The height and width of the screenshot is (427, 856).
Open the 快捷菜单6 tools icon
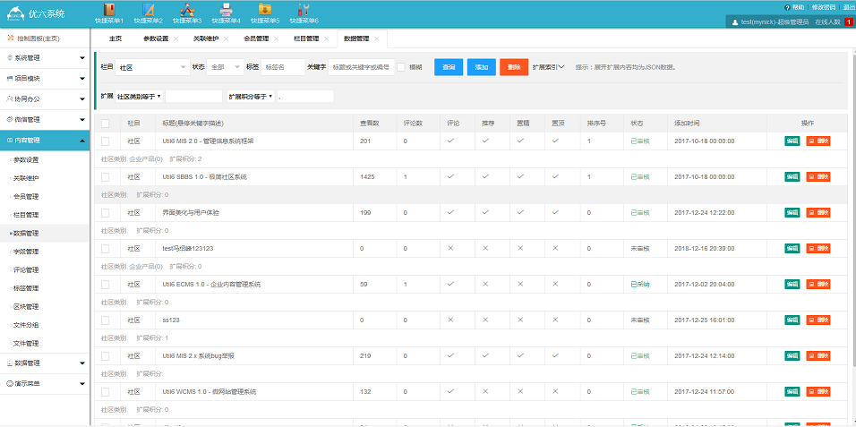pyautogui.click(x=303, y=10)
